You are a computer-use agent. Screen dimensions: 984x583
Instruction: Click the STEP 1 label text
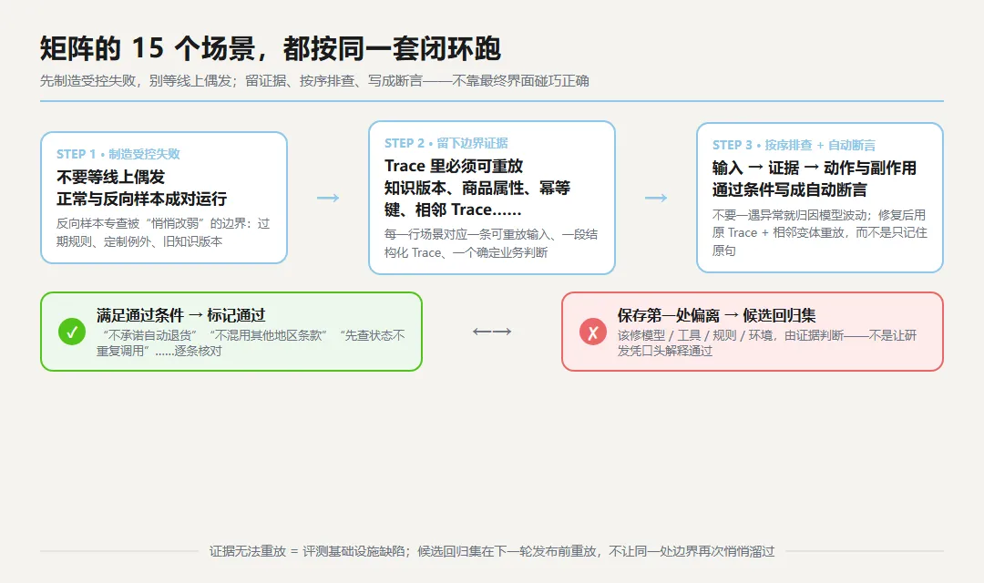(x=118, y=154)
